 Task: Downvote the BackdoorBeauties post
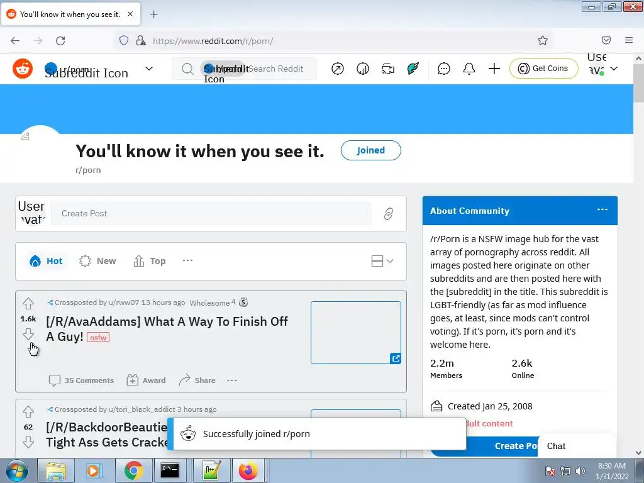click(x=28, y=442)
